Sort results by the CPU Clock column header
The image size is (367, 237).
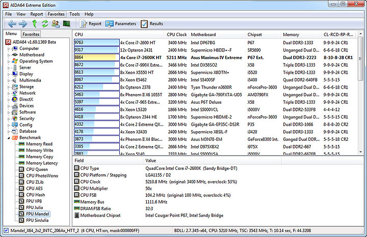177,35
